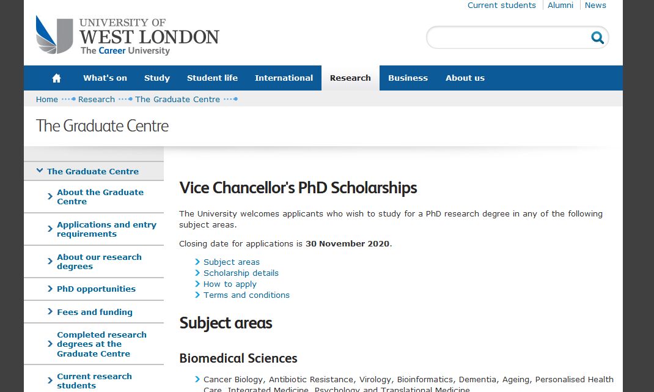Image resolution: width=654 pixels, height=392 pixels.
Task: Open Alumni top link
Action: click(x=560, y=5)
